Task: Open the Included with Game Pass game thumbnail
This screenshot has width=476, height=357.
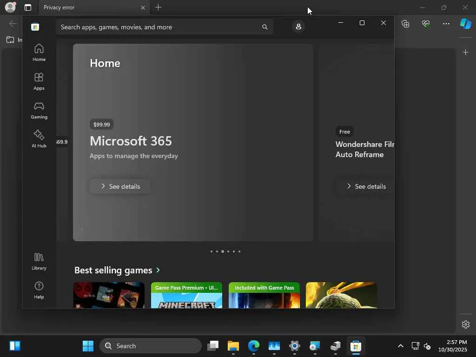Action: click(264, 295)
